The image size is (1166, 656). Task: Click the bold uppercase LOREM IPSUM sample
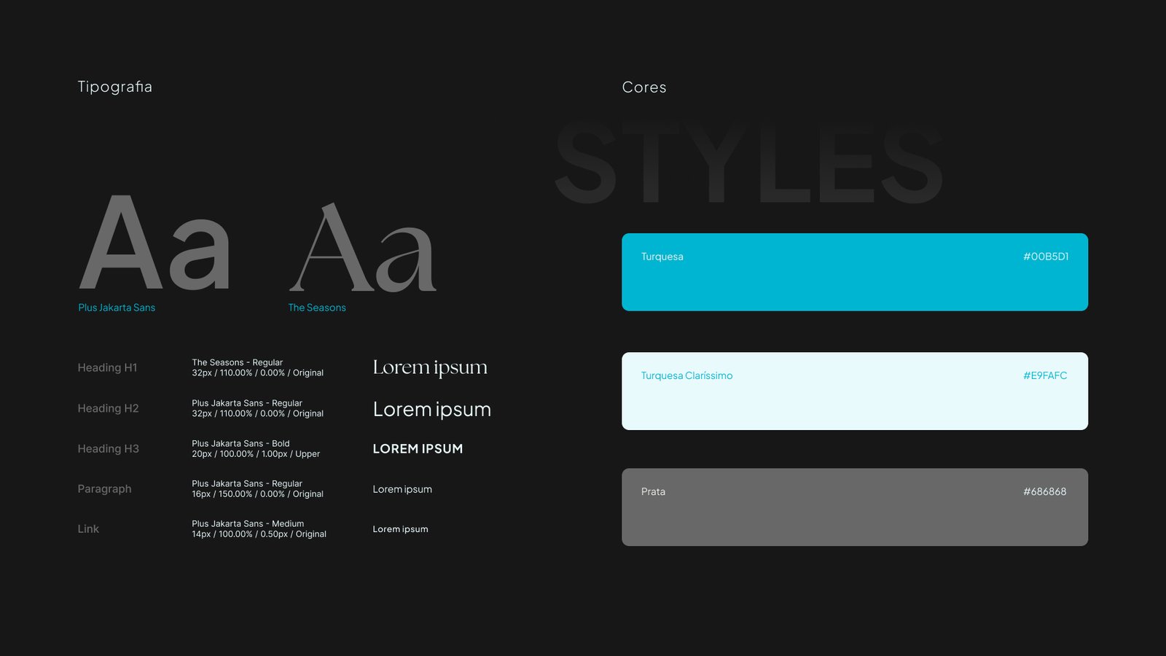click(418, 449)
